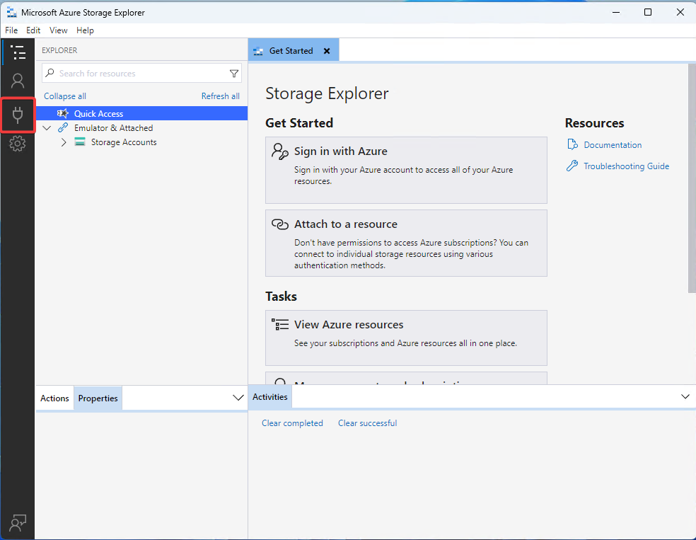Click the Feedback icon at bottom-left
Viewport: 696px width, 540px height.
(18, 523)
